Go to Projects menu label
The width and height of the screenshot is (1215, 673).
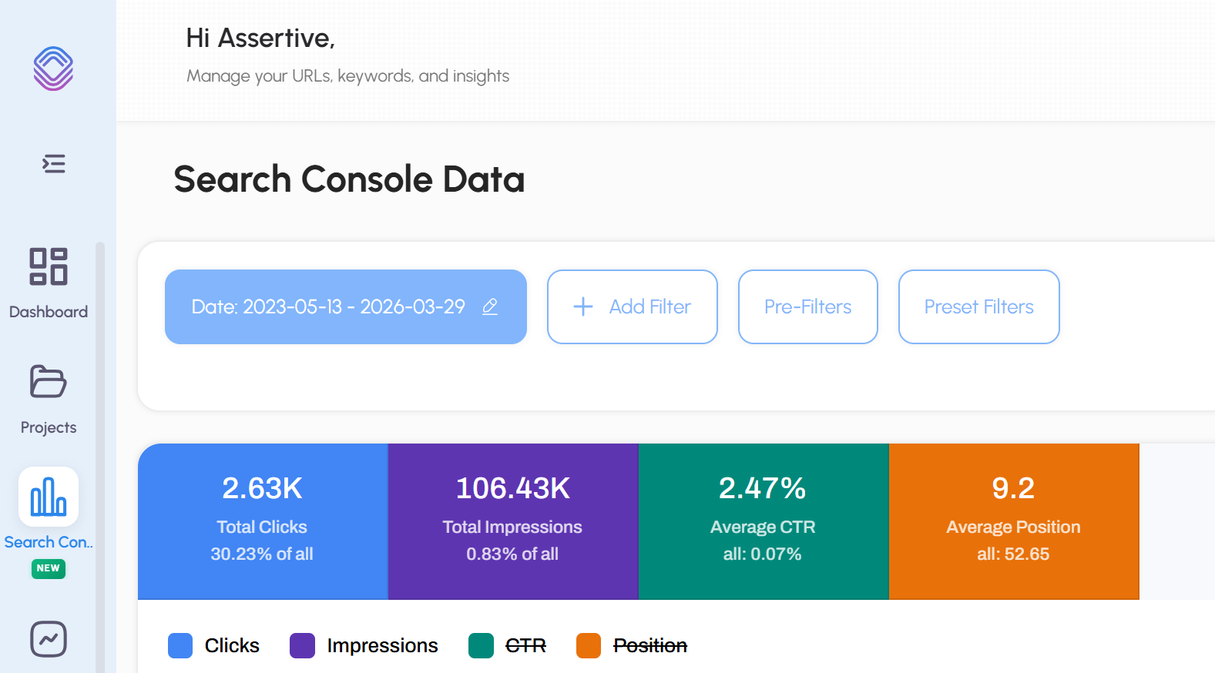(49, 427)
